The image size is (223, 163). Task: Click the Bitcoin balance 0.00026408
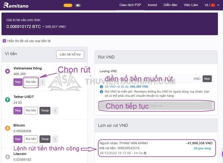click(x=22, y=131)
